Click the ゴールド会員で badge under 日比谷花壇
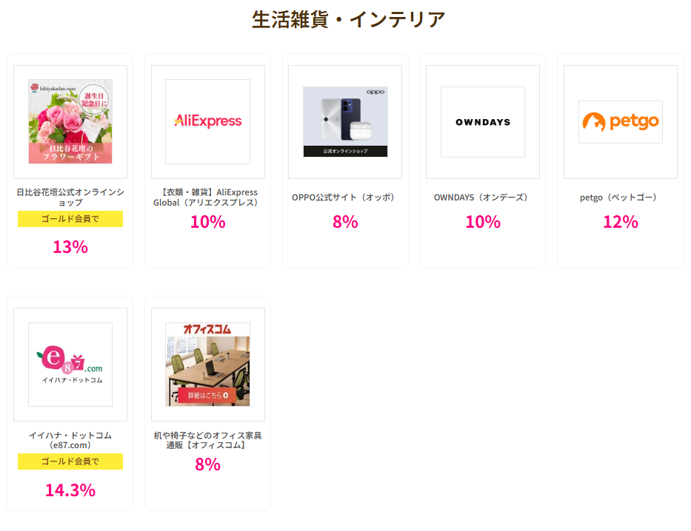 pyautogui.click(x=70, y=219)
